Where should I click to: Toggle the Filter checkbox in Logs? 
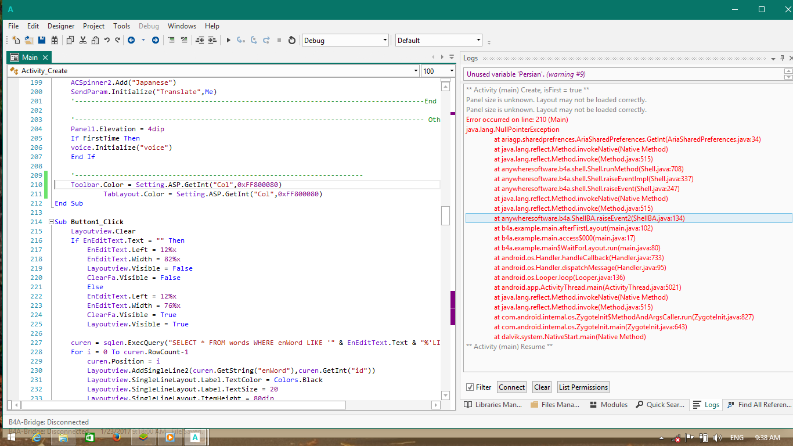[470, 387]
